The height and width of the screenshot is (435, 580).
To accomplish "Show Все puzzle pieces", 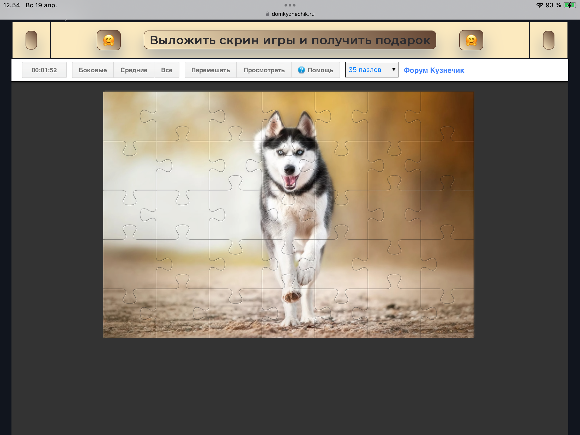I will tap(166, 70).
